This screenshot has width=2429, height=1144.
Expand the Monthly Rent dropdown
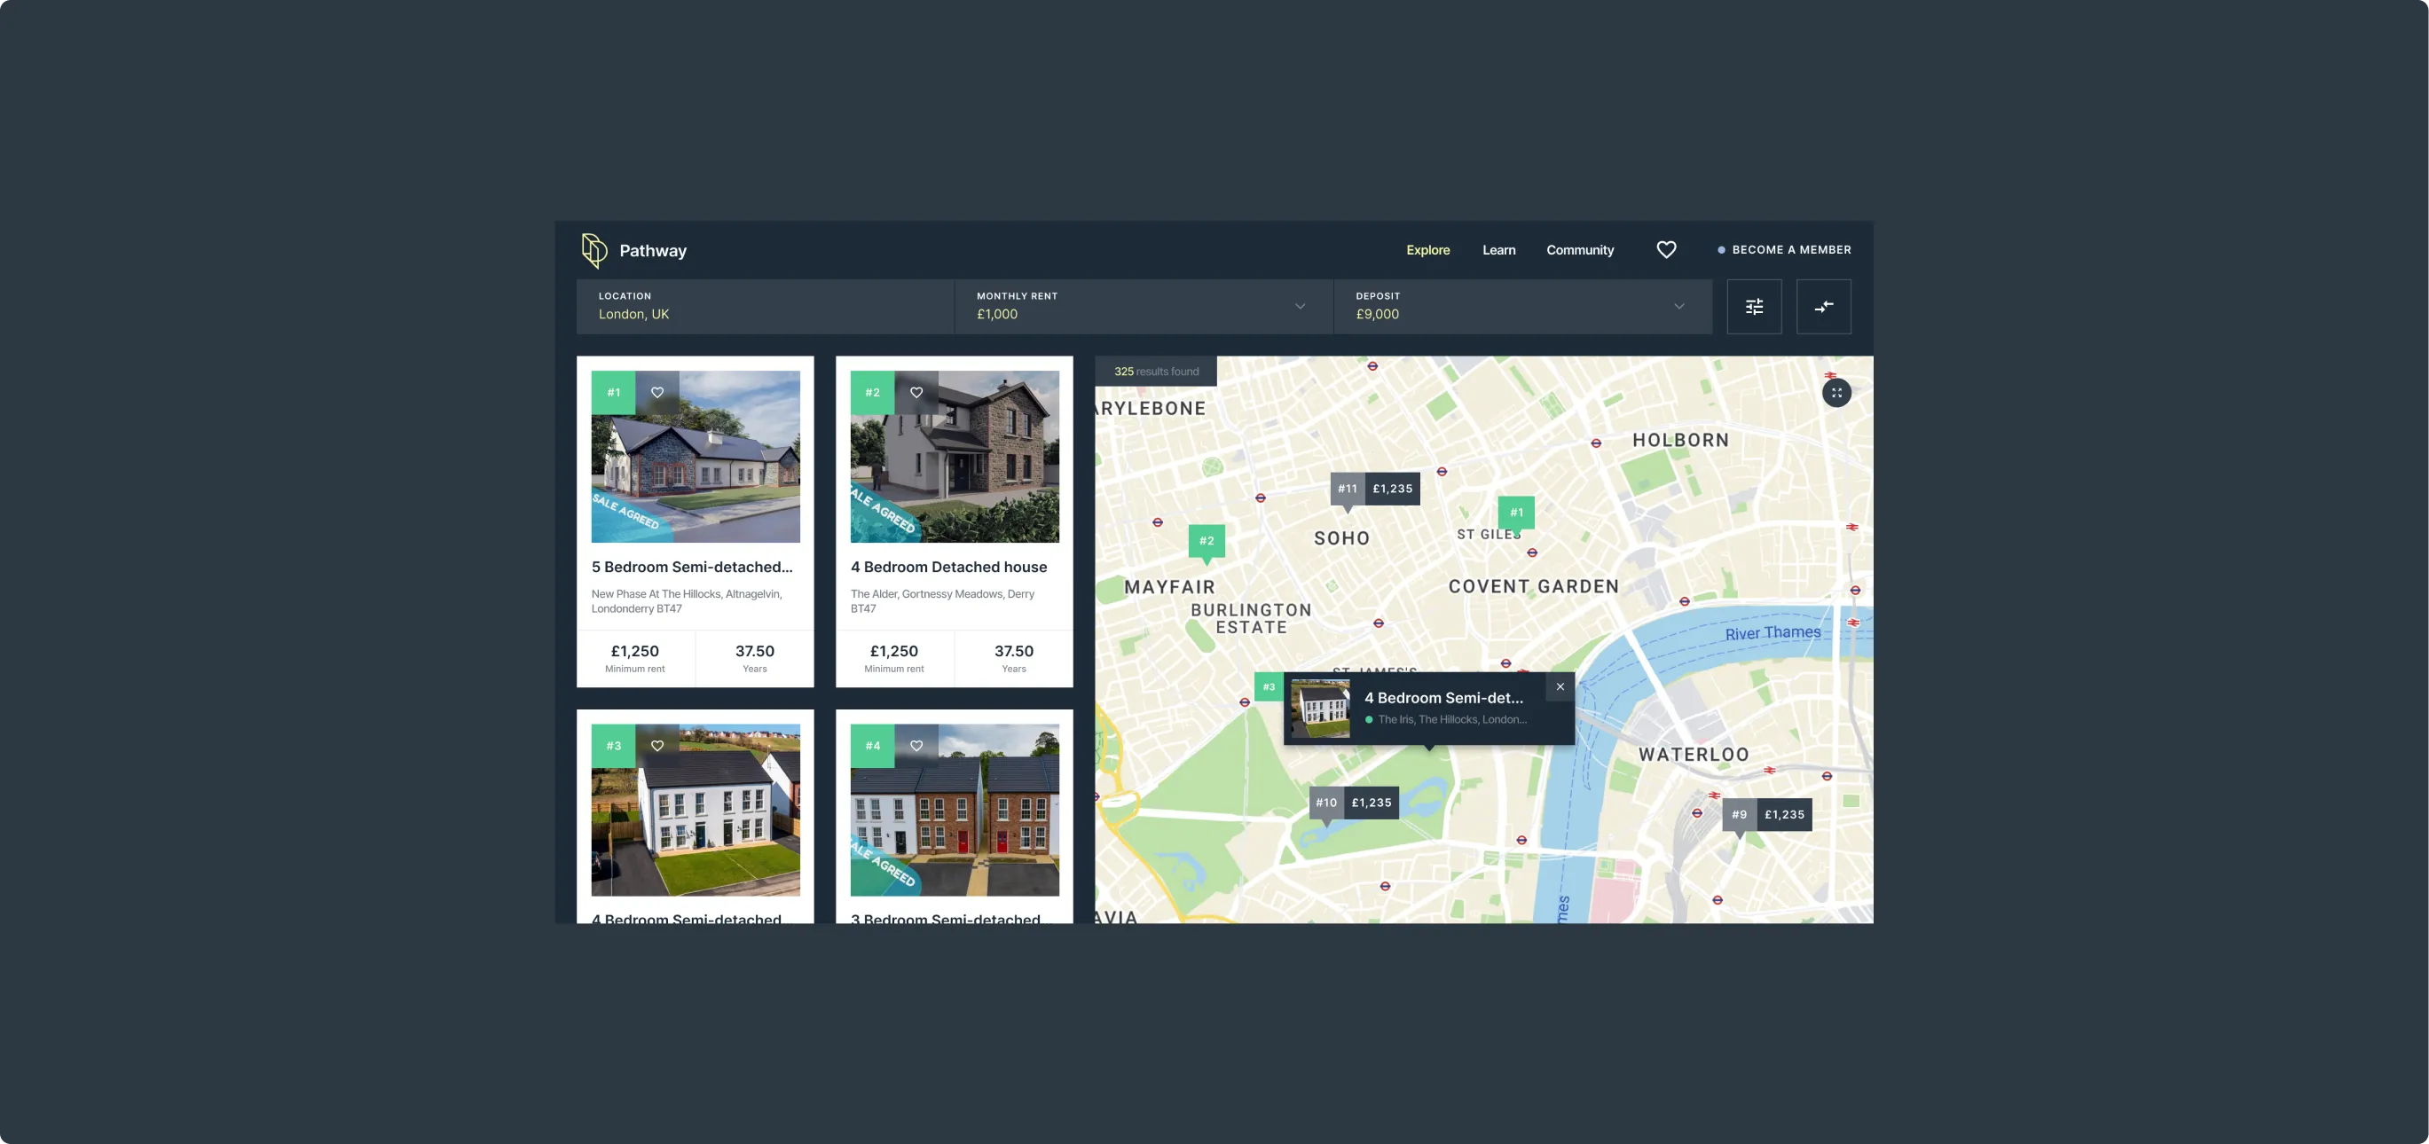[1300, 306]
